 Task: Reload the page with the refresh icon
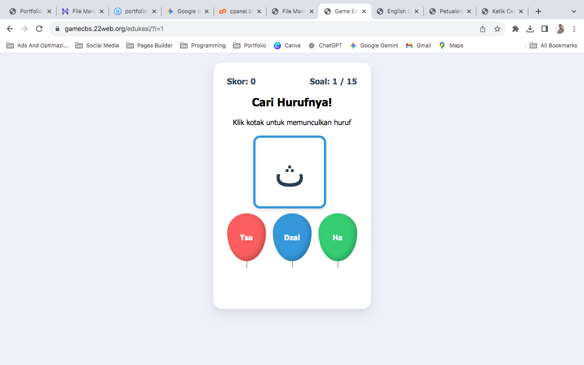pos(39,29)
